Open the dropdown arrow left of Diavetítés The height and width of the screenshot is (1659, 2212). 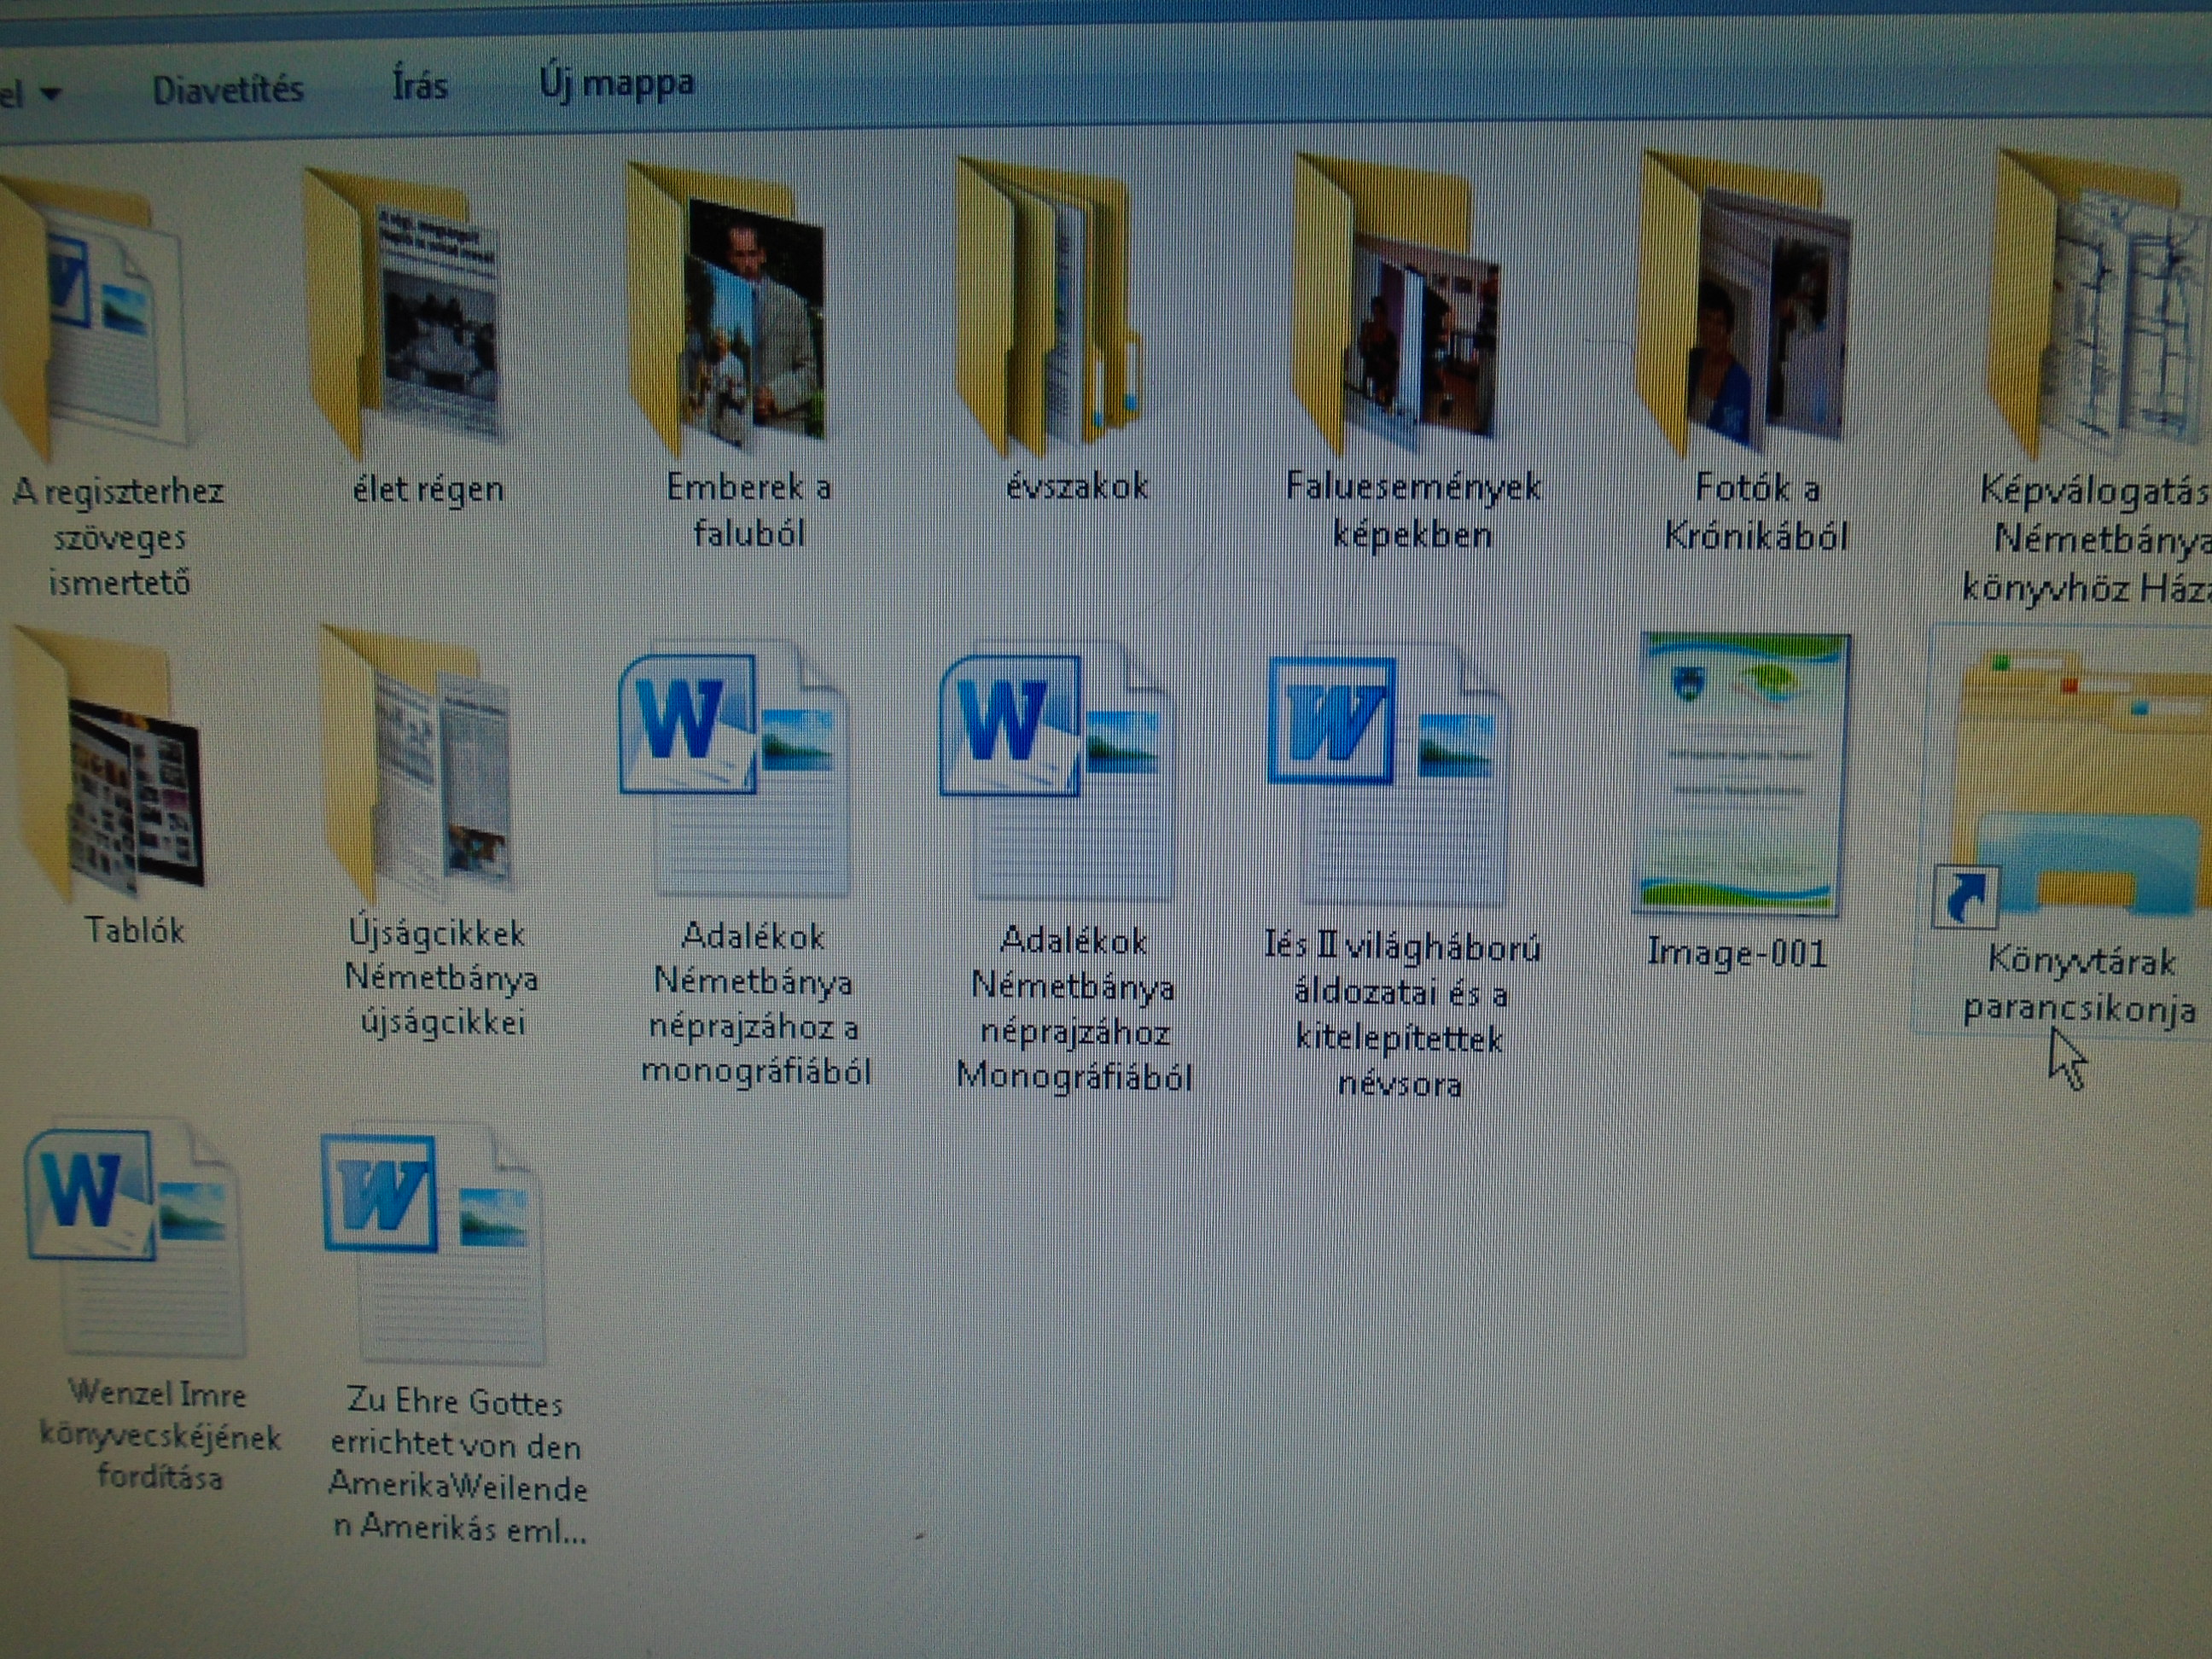point(50,95)
